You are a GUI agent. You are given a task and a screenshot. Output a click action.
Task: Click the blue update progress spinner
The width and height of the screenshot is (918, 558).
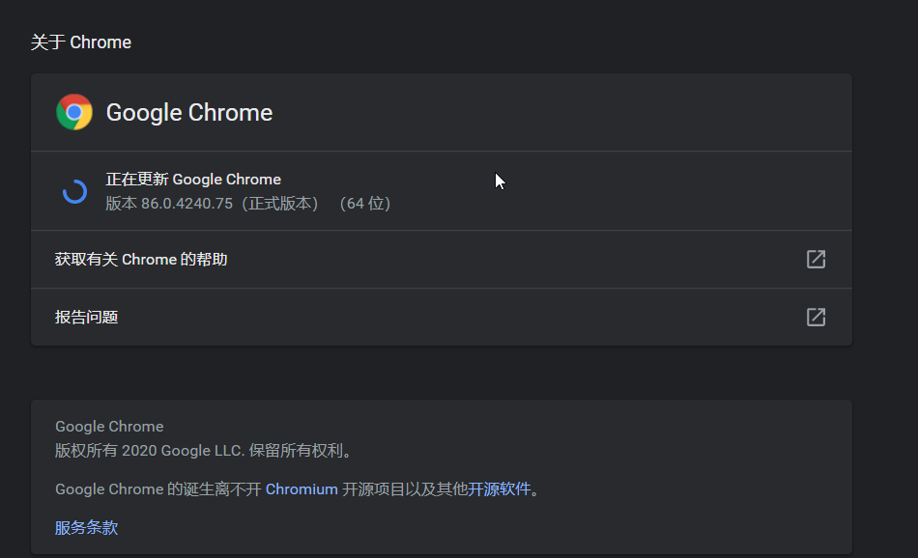pyautogui.click(x=75, y=191)
